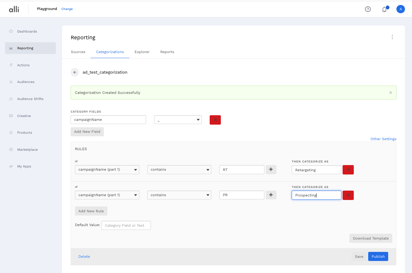Publish the categorization

pyautogui.click(x=378, y=257)
